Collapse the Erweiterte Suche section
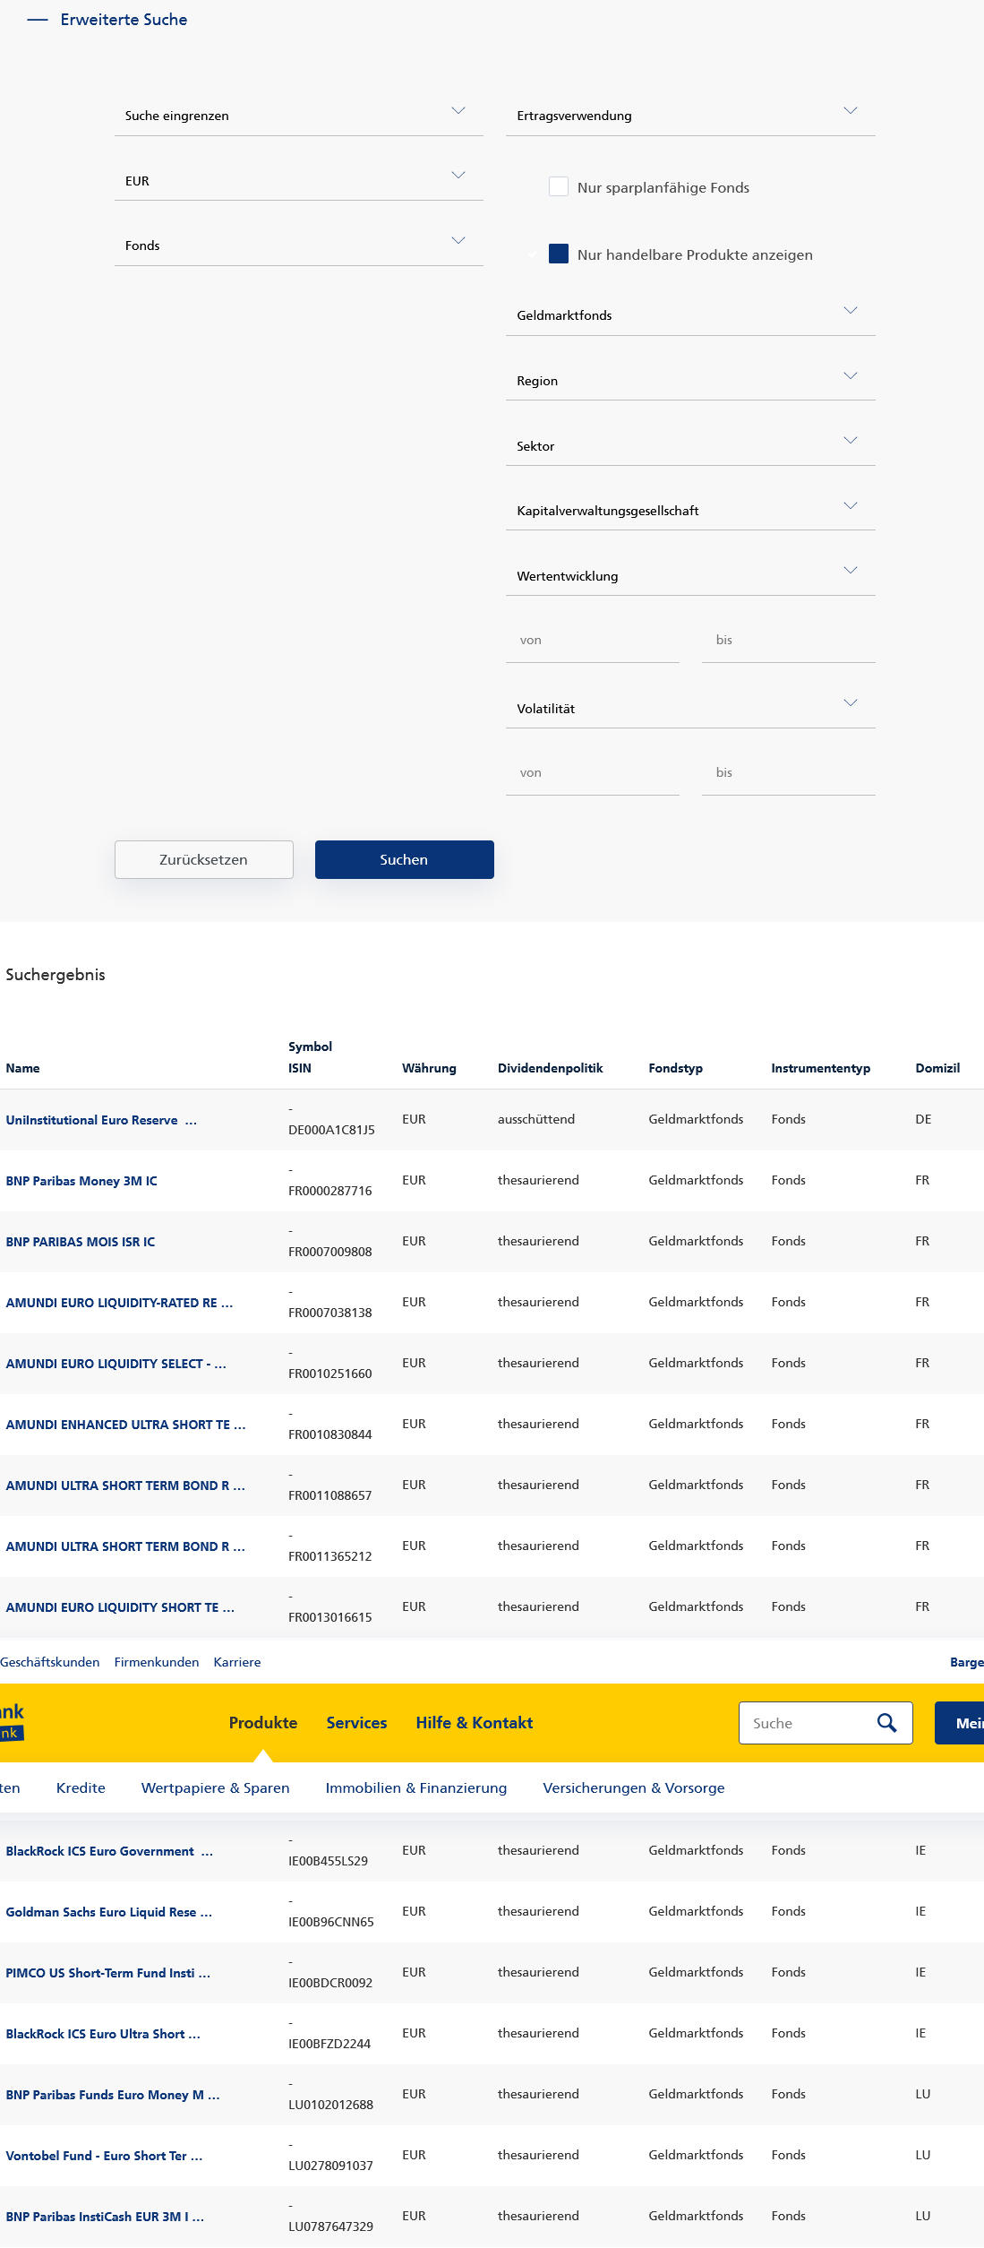 [107, 20]
